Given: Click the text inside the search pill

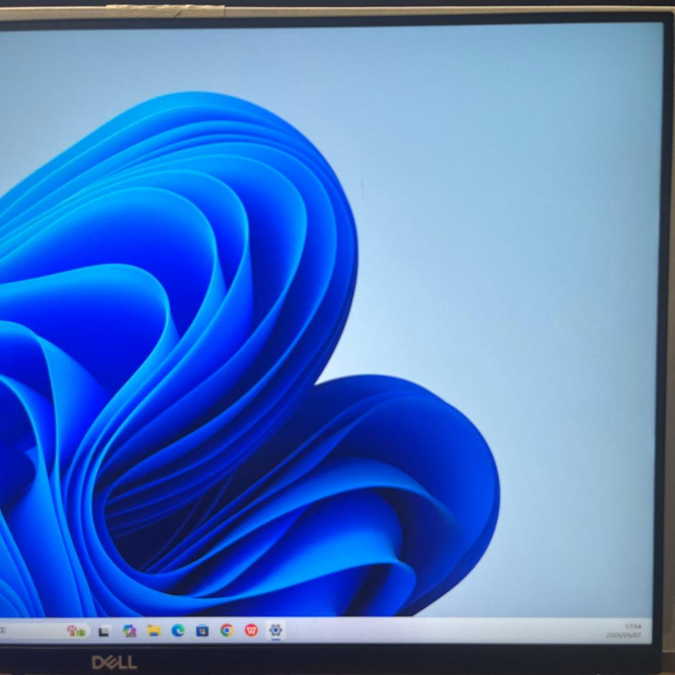Looking at the screenshot, I should pyautogui.click(x=3, y=631).
